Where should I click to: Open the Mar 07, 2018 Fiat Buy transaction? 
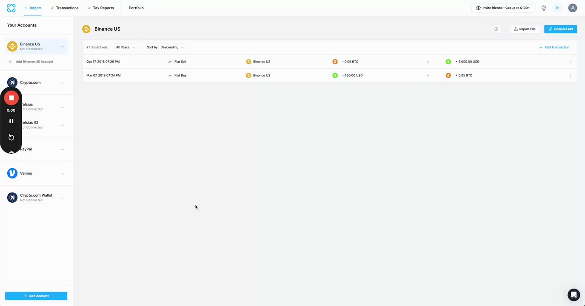(329, 75)
